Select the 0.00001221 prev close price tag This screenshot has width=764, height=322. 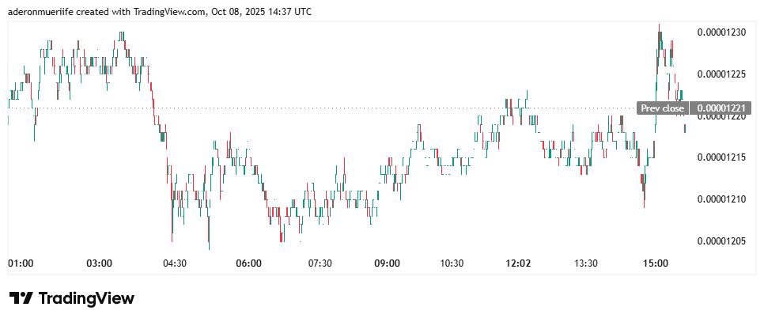pos(721,108)
